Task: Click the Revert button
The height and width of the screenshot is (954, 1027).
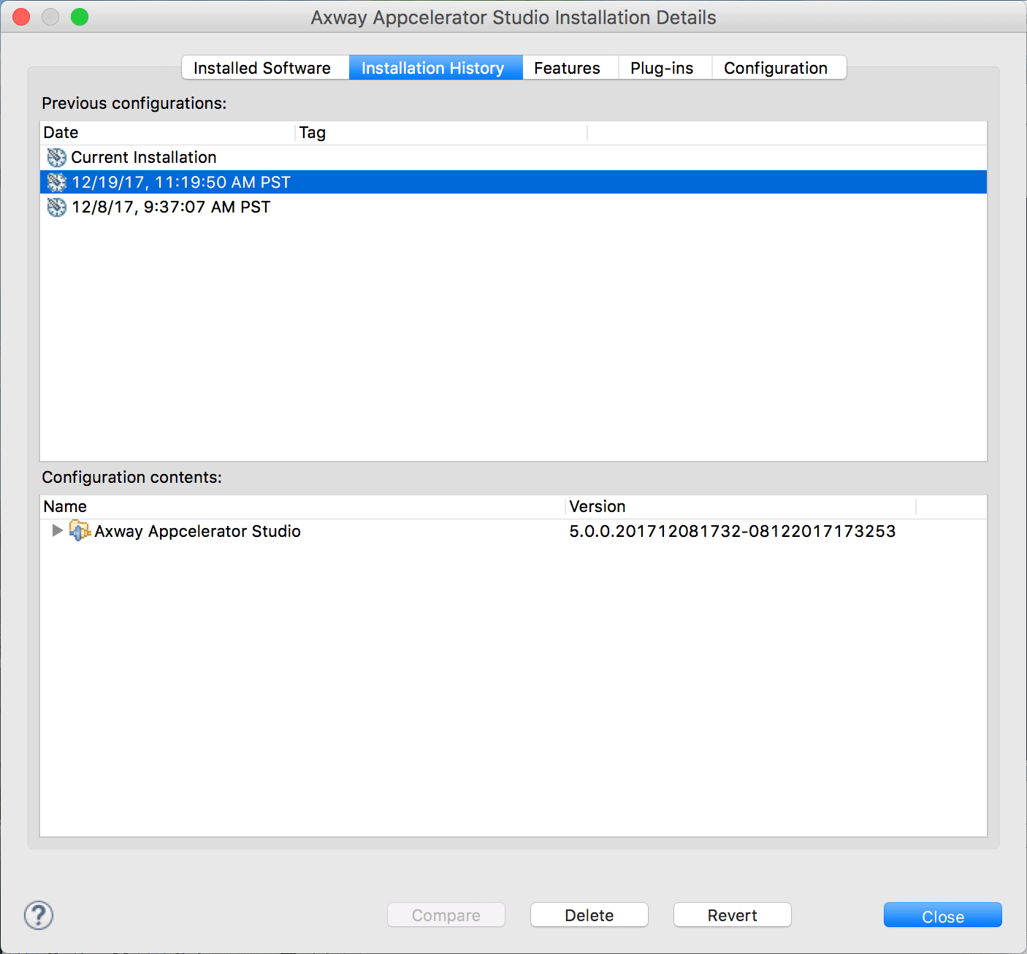Action: [733, 915]
